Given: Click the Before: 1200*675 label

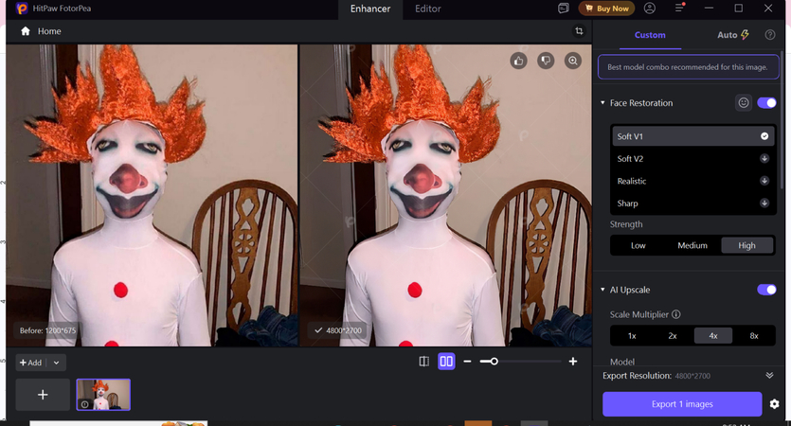Looking at the screenshot, I should coord(48,330).
